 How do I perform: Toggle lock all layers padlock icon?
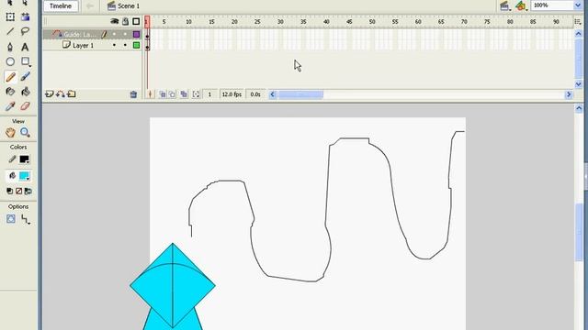tap(126, 21)
